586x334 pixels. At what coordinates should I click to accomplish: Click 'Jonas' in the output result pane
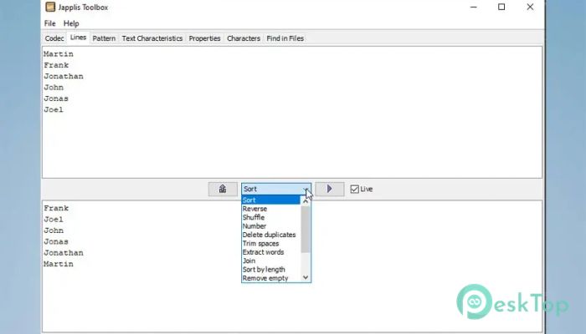click(56, 242)
